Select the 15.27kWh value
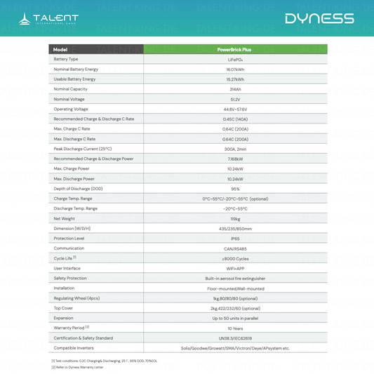 pyautogui.click(x=235, y=79)
